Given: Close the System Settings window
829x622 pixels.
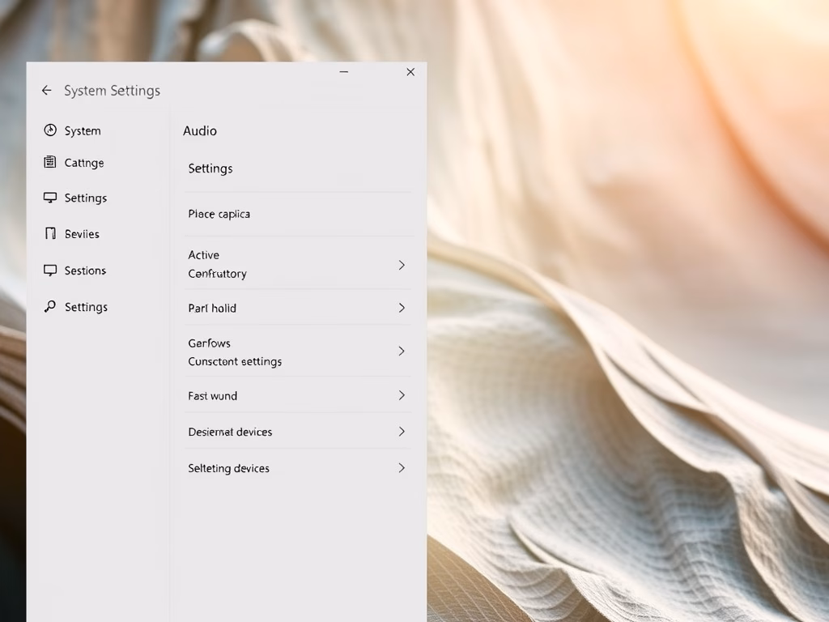Looking at the screenshot, I should pyautogui.click(x=410, y=72).
